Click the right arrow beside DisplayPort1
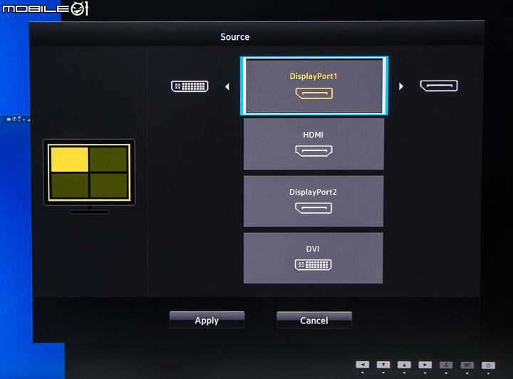Image resolution: width=513 pixels, height=379 pixels. (x=400, y=86)
